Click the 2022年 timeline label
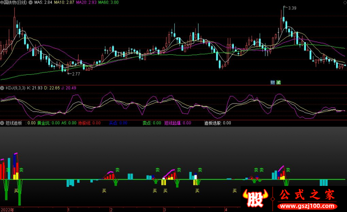347x212 pixels. [x=7, y=209]
